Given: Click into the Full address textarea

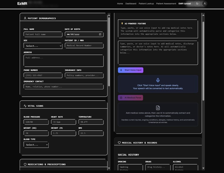Looking at the screenshot, I should [64, 61].
